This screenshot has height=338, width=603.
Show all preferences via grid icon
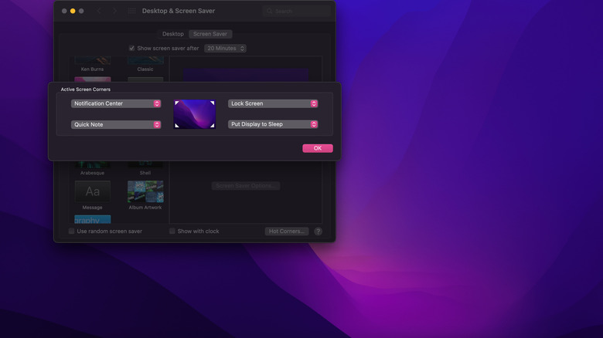coord(132,11)
